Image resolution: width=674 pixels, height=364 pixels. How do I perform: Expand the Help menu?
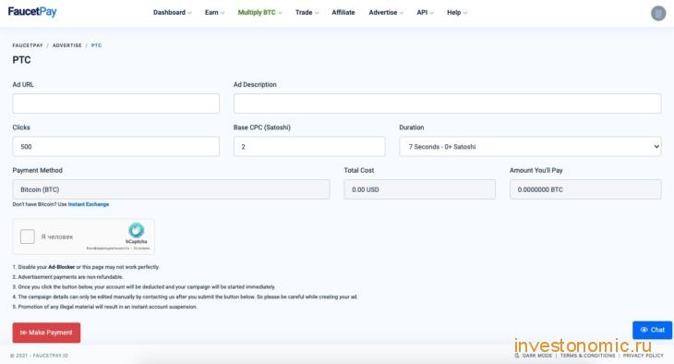(457, 13)
